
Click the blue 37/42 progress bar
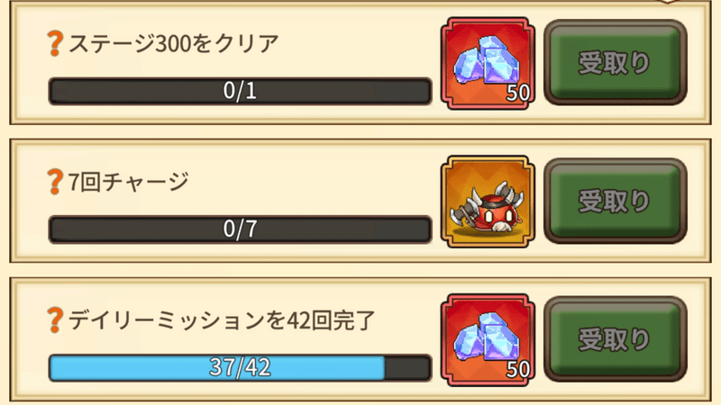tap(240, 368)
